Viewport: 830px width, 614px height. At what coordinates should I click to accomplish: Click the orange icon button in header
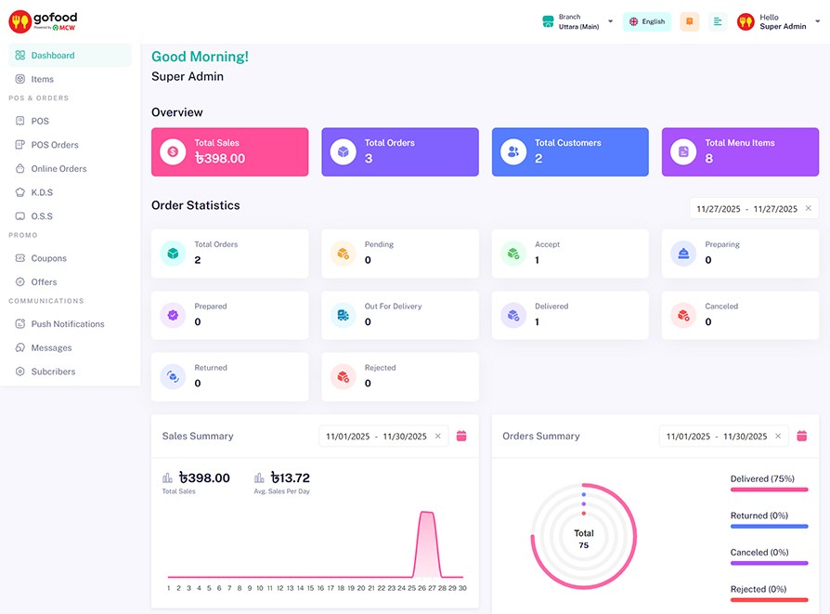689,21
